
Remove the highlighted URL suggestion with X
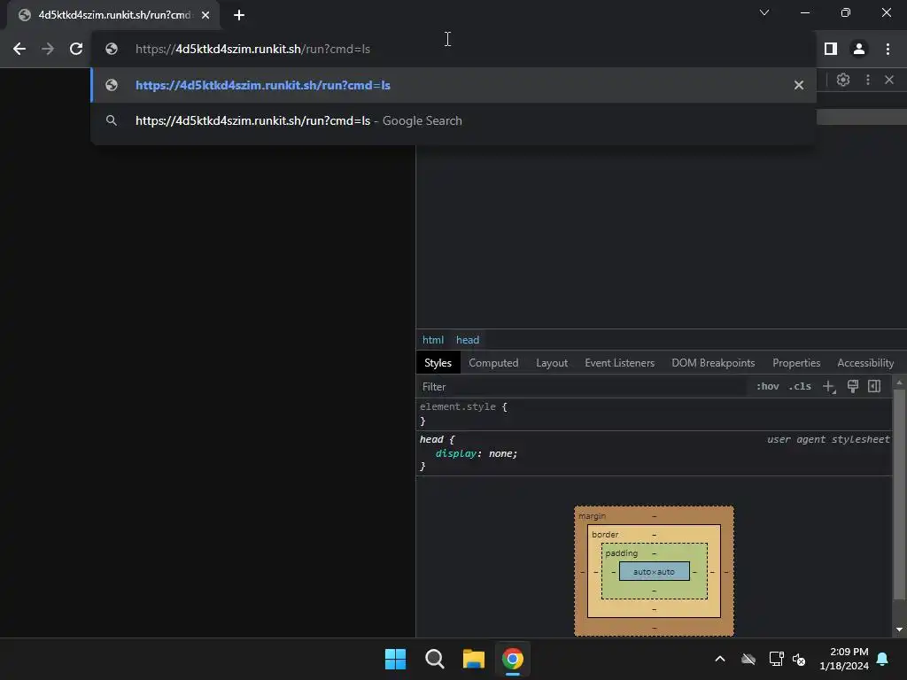click(799, 86)
